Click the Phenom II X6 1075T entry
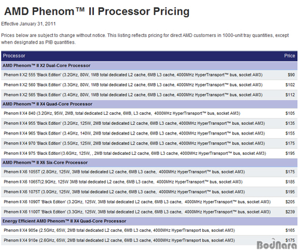 pyautogui.click(x=149, y=192)
